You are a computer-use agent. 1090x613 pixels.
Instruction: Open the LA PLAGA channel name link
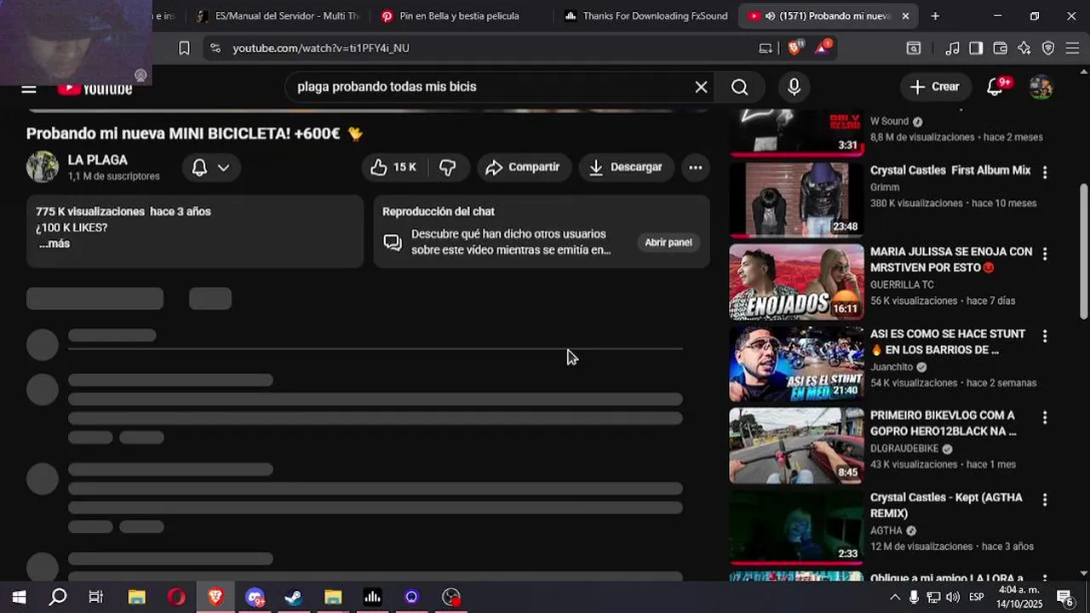98,160
